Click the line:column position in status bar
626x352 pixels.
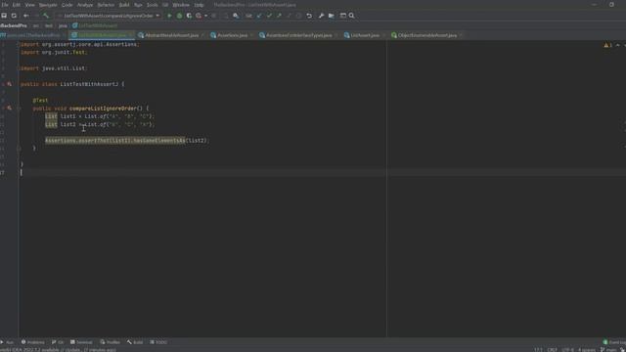[538, 350]
